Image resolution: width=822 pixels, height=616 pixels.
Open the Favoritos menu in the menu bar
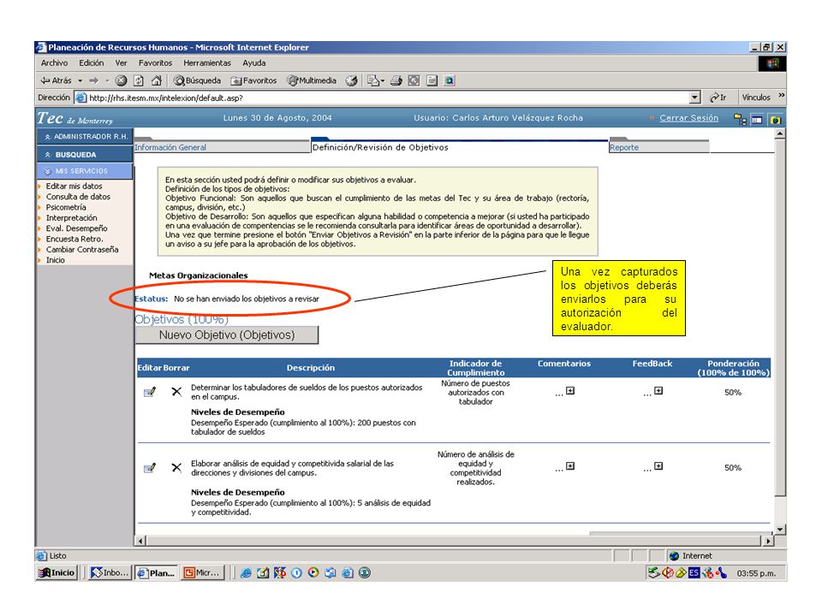pos(155,62)
